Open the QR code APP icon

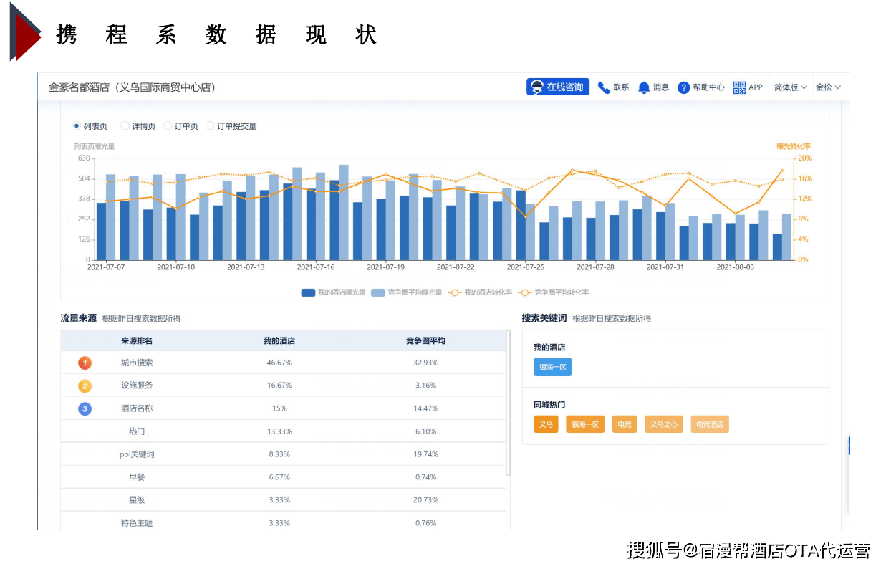click(739, 87)
